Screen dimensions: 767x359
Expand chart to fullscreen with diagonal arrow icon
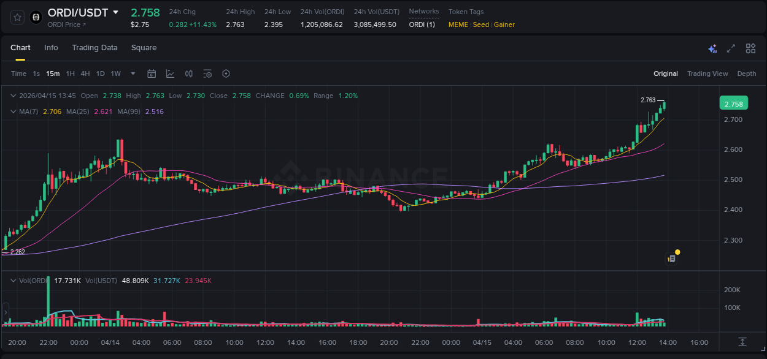click(731, 48)
